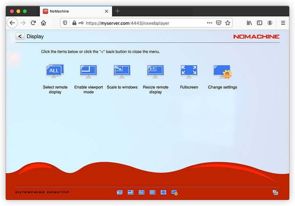Click the fullscreen shortcut in the bottom bar
Image resolution: width=295 pixels, height=206 pixels.
(x=163, y=193)
